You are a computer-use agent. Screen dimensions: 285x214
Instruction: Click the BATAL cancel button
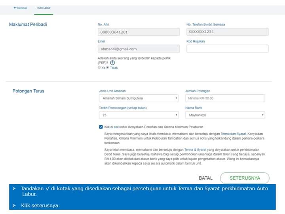point(205,178)
